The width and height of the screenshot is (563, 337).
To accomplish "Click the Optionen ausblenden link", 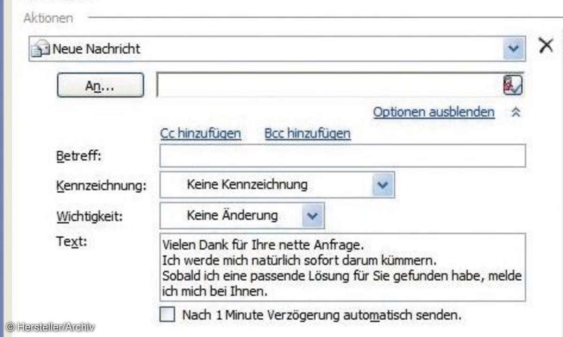I will pyautogui.click(x=434, y=112).
